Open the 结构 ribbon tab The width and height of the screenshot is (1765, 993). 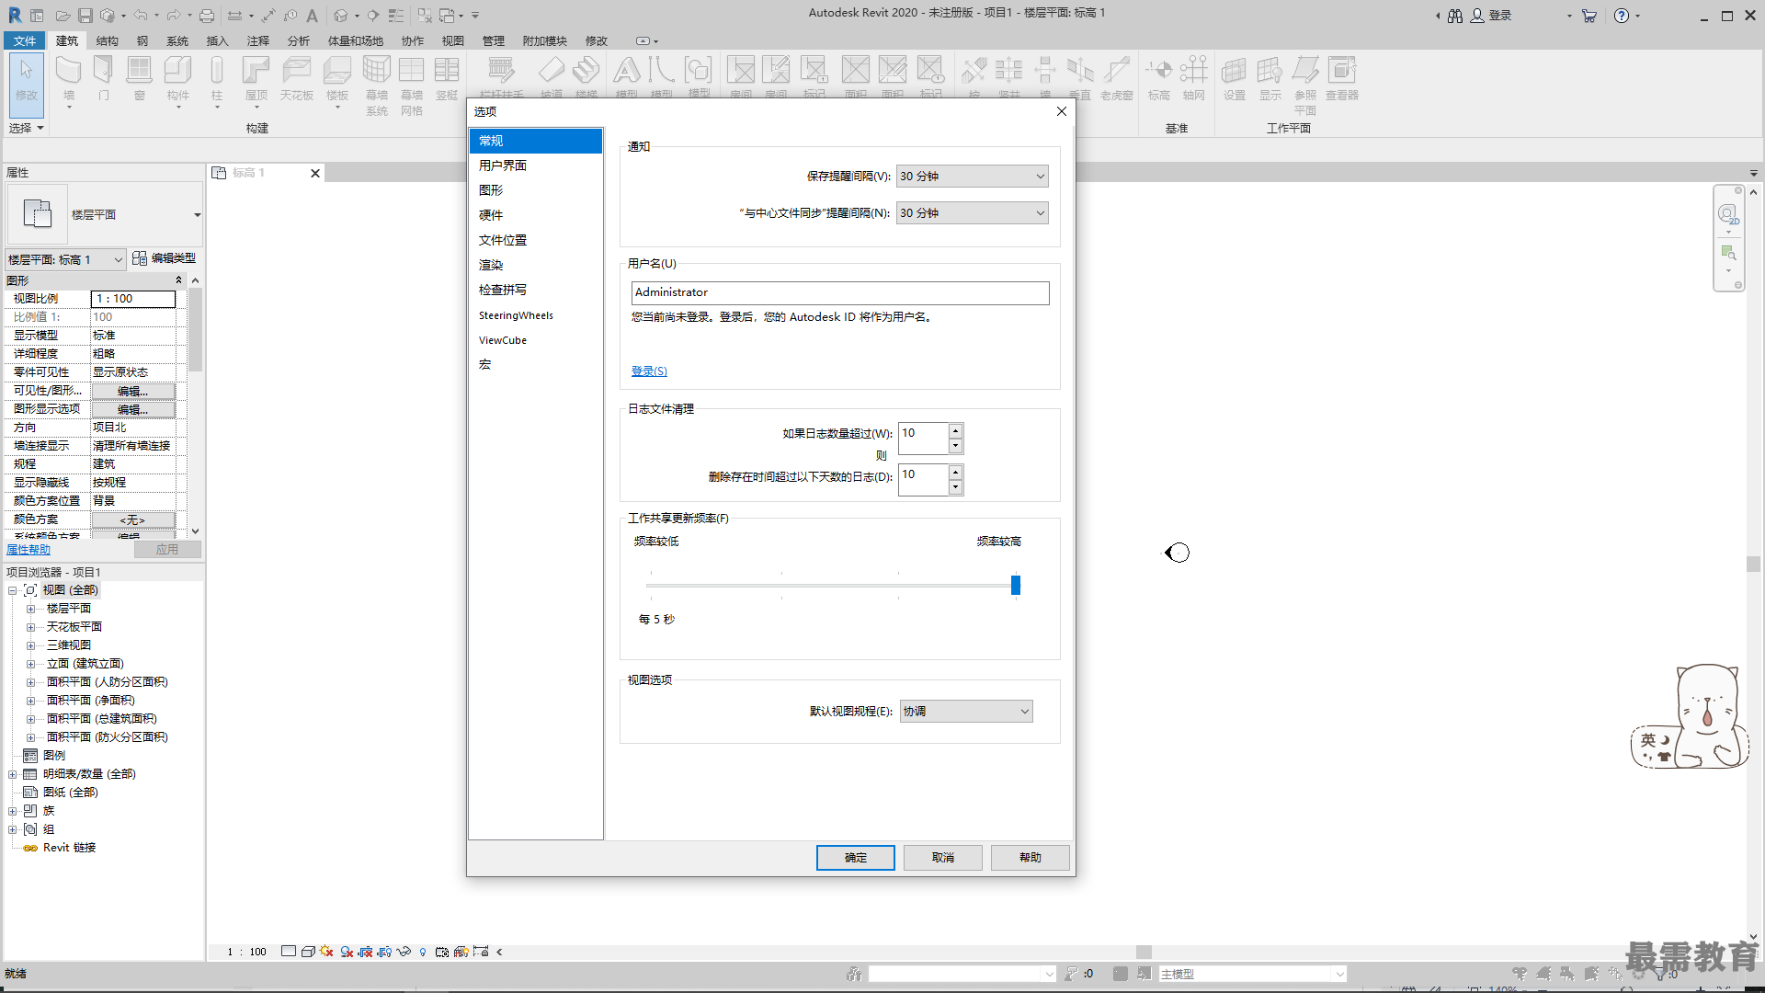(108, 40)
